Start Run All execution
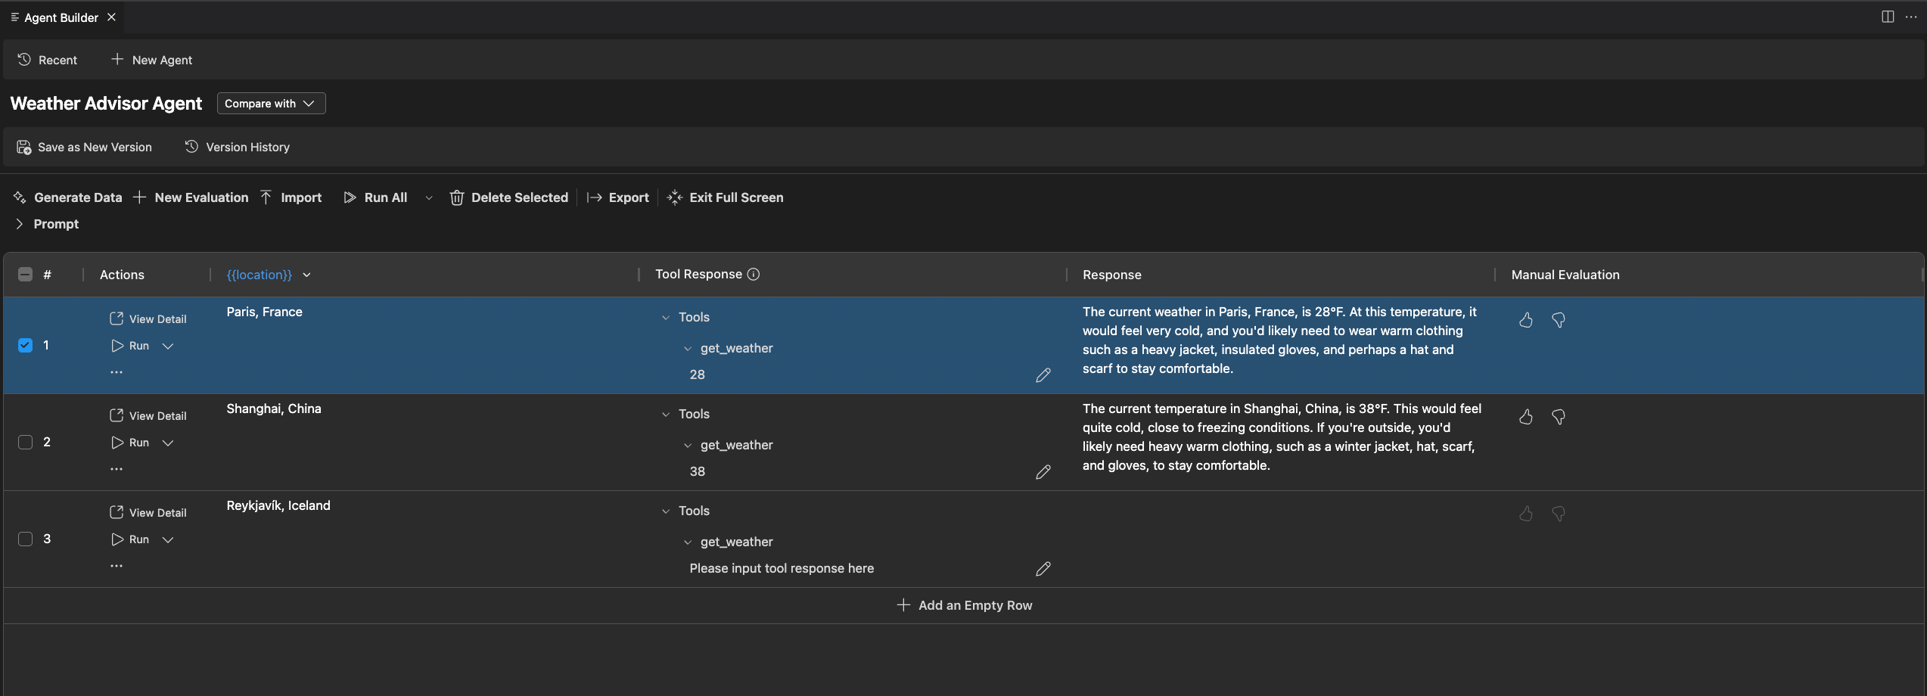 pyautogui.click(x=375, y=197)
